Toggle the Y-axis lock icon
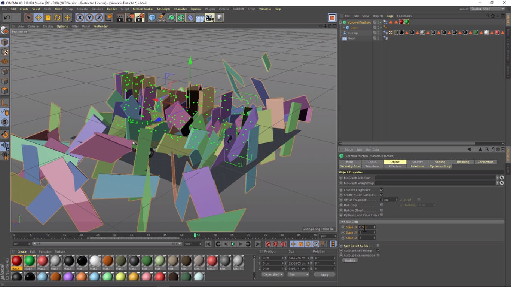This screenshot has height=287, width=511. point(89,18)
